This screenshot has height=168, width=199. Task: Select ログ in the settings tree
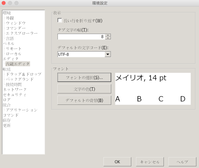tap(7, 100)
